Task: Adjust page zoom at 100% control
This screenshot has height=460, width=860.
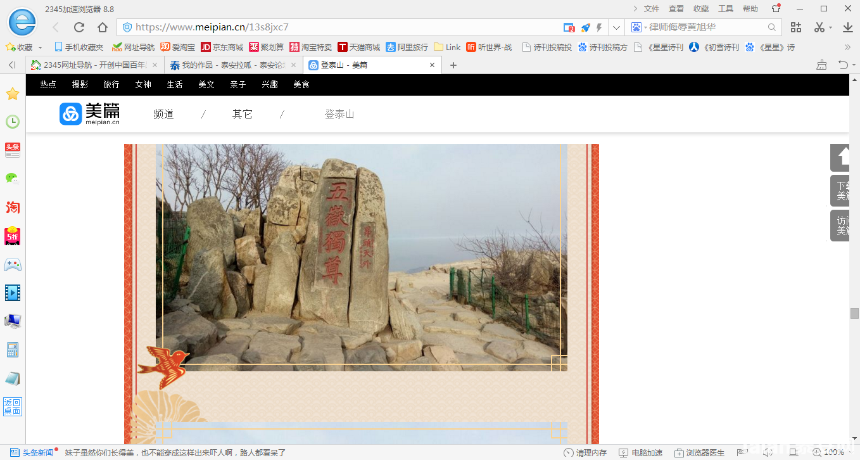Action: 828,452
